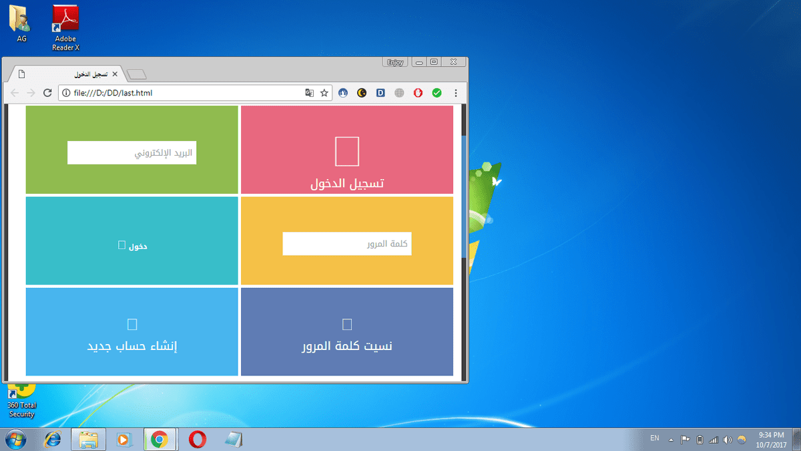Bookmark this page with the star icon
801x451 pixels.
pyautogui.click(x=324, y=93)
